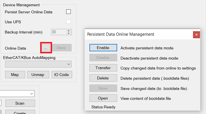Screen dimensions: 206x114
Task: Expand the EtherCAT/KBus AutoMapping dropdown
Action: coord(38,64)
